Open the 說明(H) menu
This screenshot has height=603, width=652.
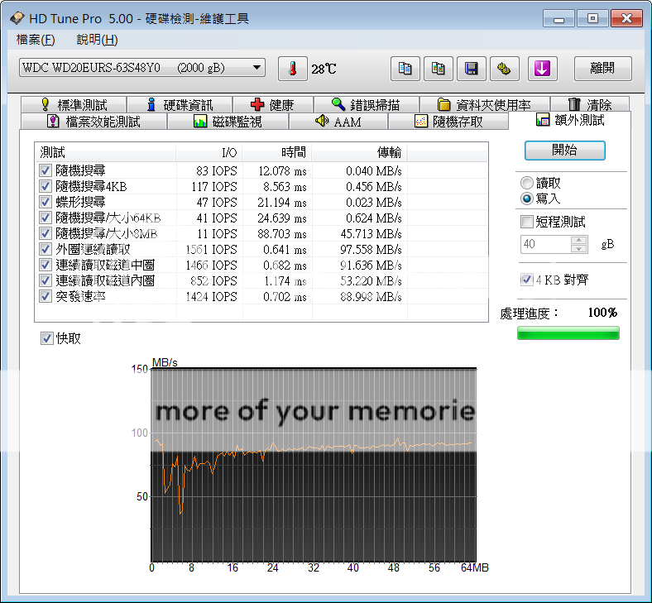pos(97,40)
